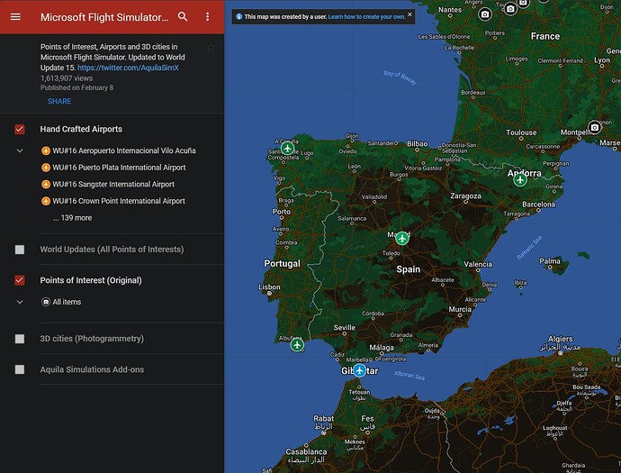This screenshot has width=621, height=473.
Task: Star this map with the star icon
Action: tap(211, 48)
